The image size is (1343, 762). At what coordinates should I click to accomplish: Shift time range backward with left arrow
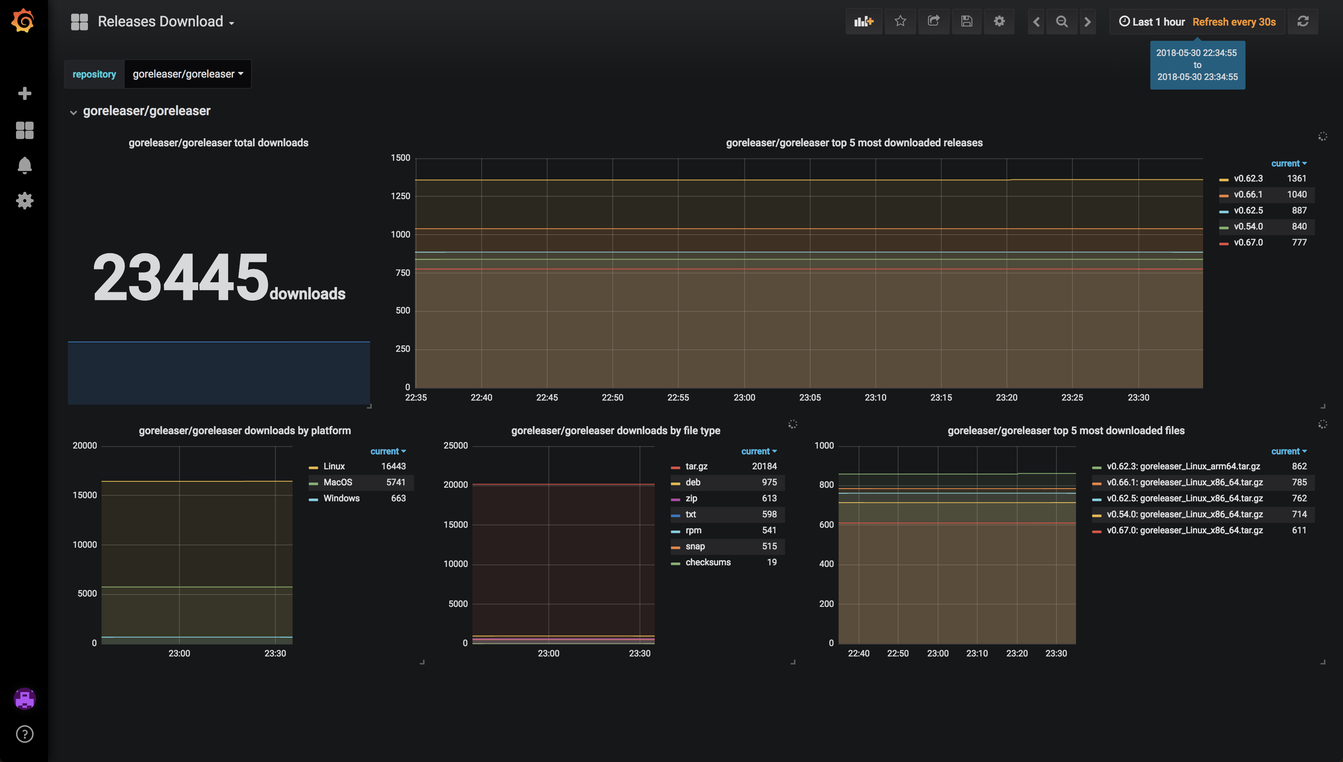coord(1036,22)
